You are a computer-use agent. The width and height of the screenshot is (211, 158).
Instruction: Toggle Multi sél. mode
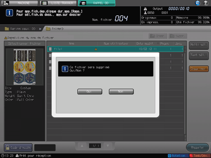tap(199, 45)
